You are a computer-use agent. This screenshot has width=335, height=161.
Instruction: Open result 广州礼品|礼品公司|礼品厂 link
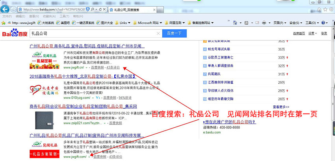[87, 135]
